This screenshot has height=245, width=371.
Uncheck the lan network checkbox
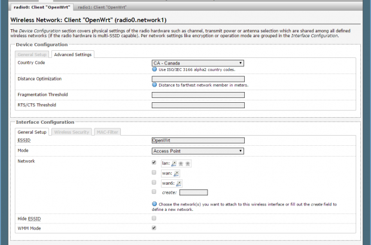pyautogui.click(x=154, y=162)
